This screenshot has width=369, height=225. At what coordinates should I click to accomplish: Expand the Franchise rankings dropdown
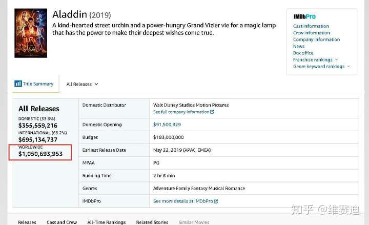point(315,60)
